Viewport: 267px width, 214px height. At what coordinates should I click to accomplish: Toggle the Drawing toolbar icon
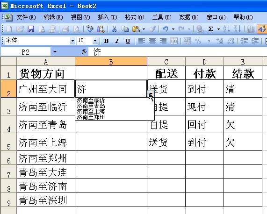tap(262, 29)
